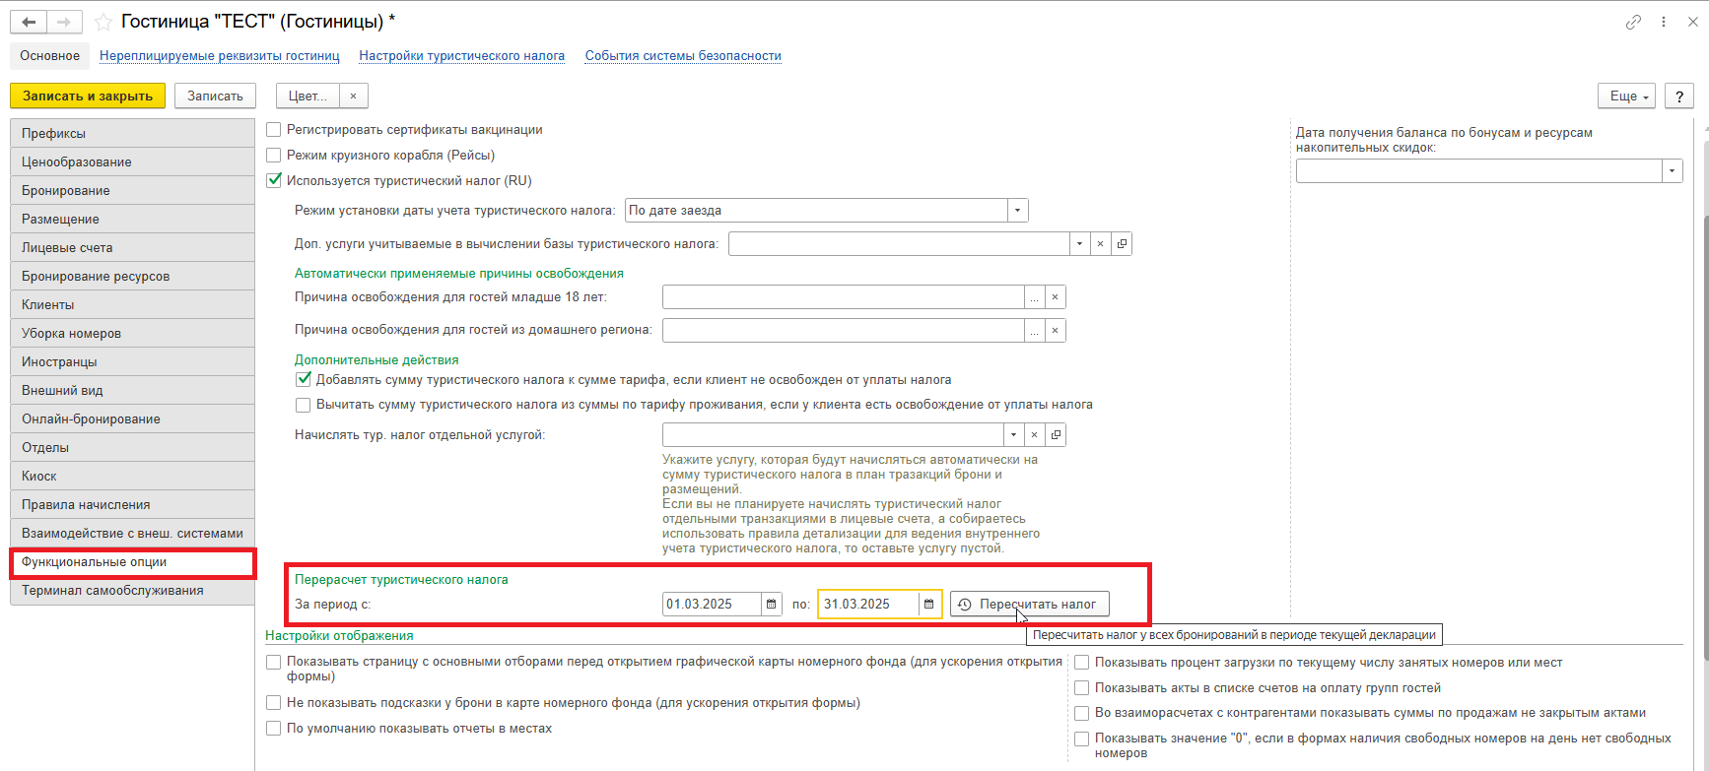Clear the Начислять тур. налог service field
The height and width of the screenshot is (771, 1709).
coord(1034,434)
